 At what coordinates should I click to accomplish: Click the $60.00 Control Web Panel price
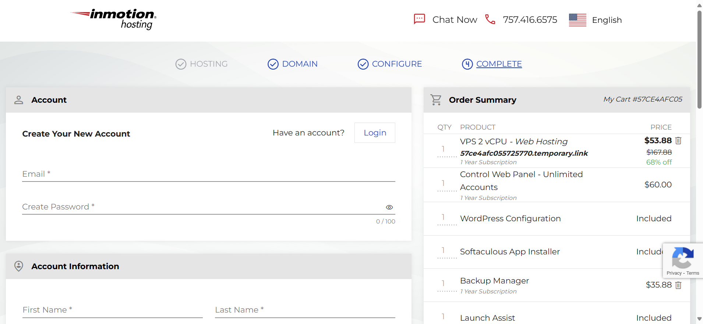click(x=658, y=185)
